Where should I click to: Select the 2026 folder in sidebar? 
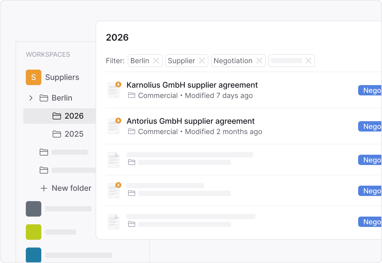tap(74, 116)
